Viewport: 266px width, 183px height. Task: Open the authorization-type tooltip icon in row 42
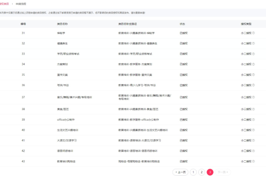[x=253, y=151]
